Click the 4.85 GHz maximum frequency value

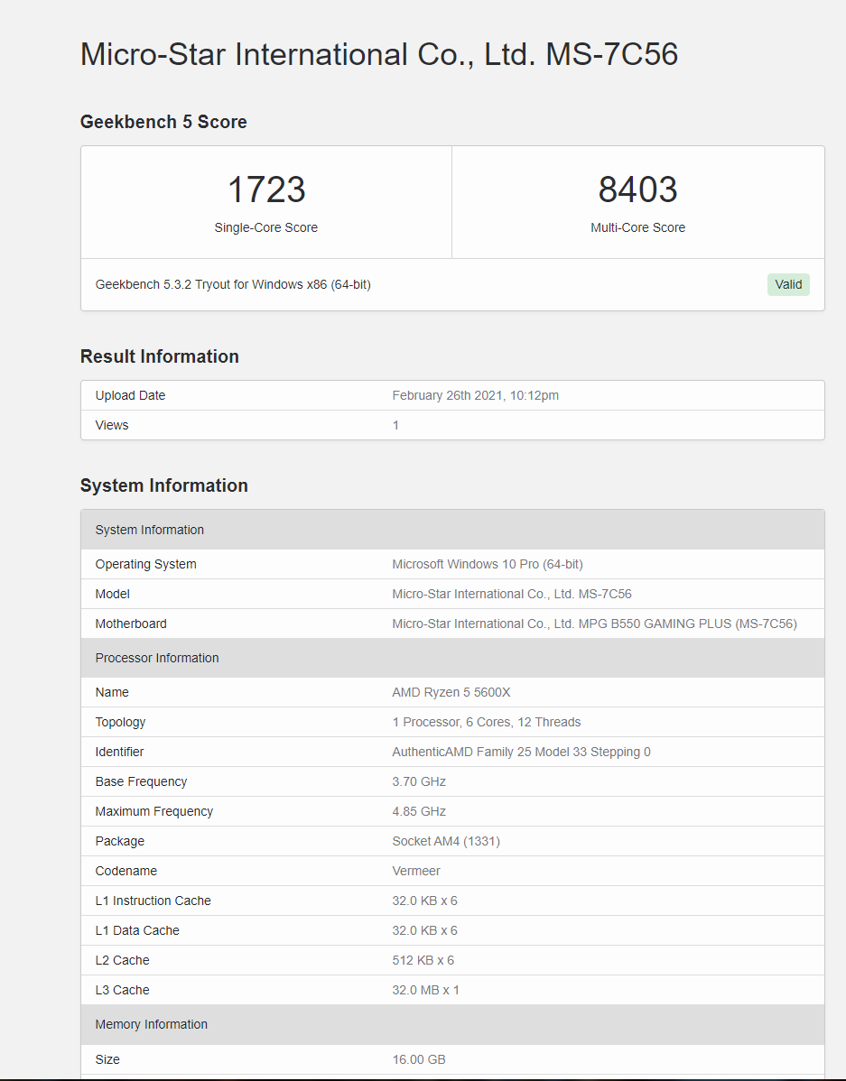click(419, 810)
